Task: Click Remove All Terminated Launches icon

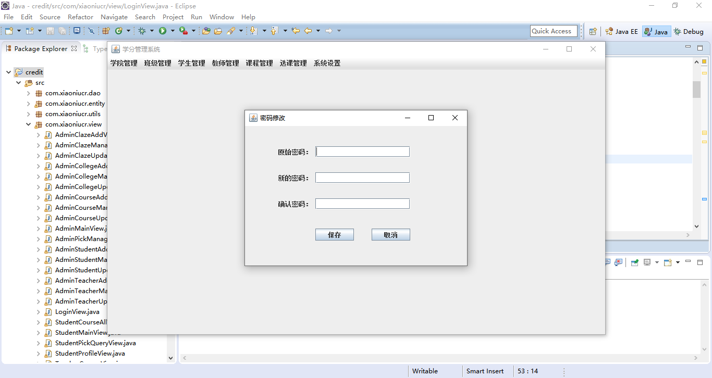Action: (618, 262)
